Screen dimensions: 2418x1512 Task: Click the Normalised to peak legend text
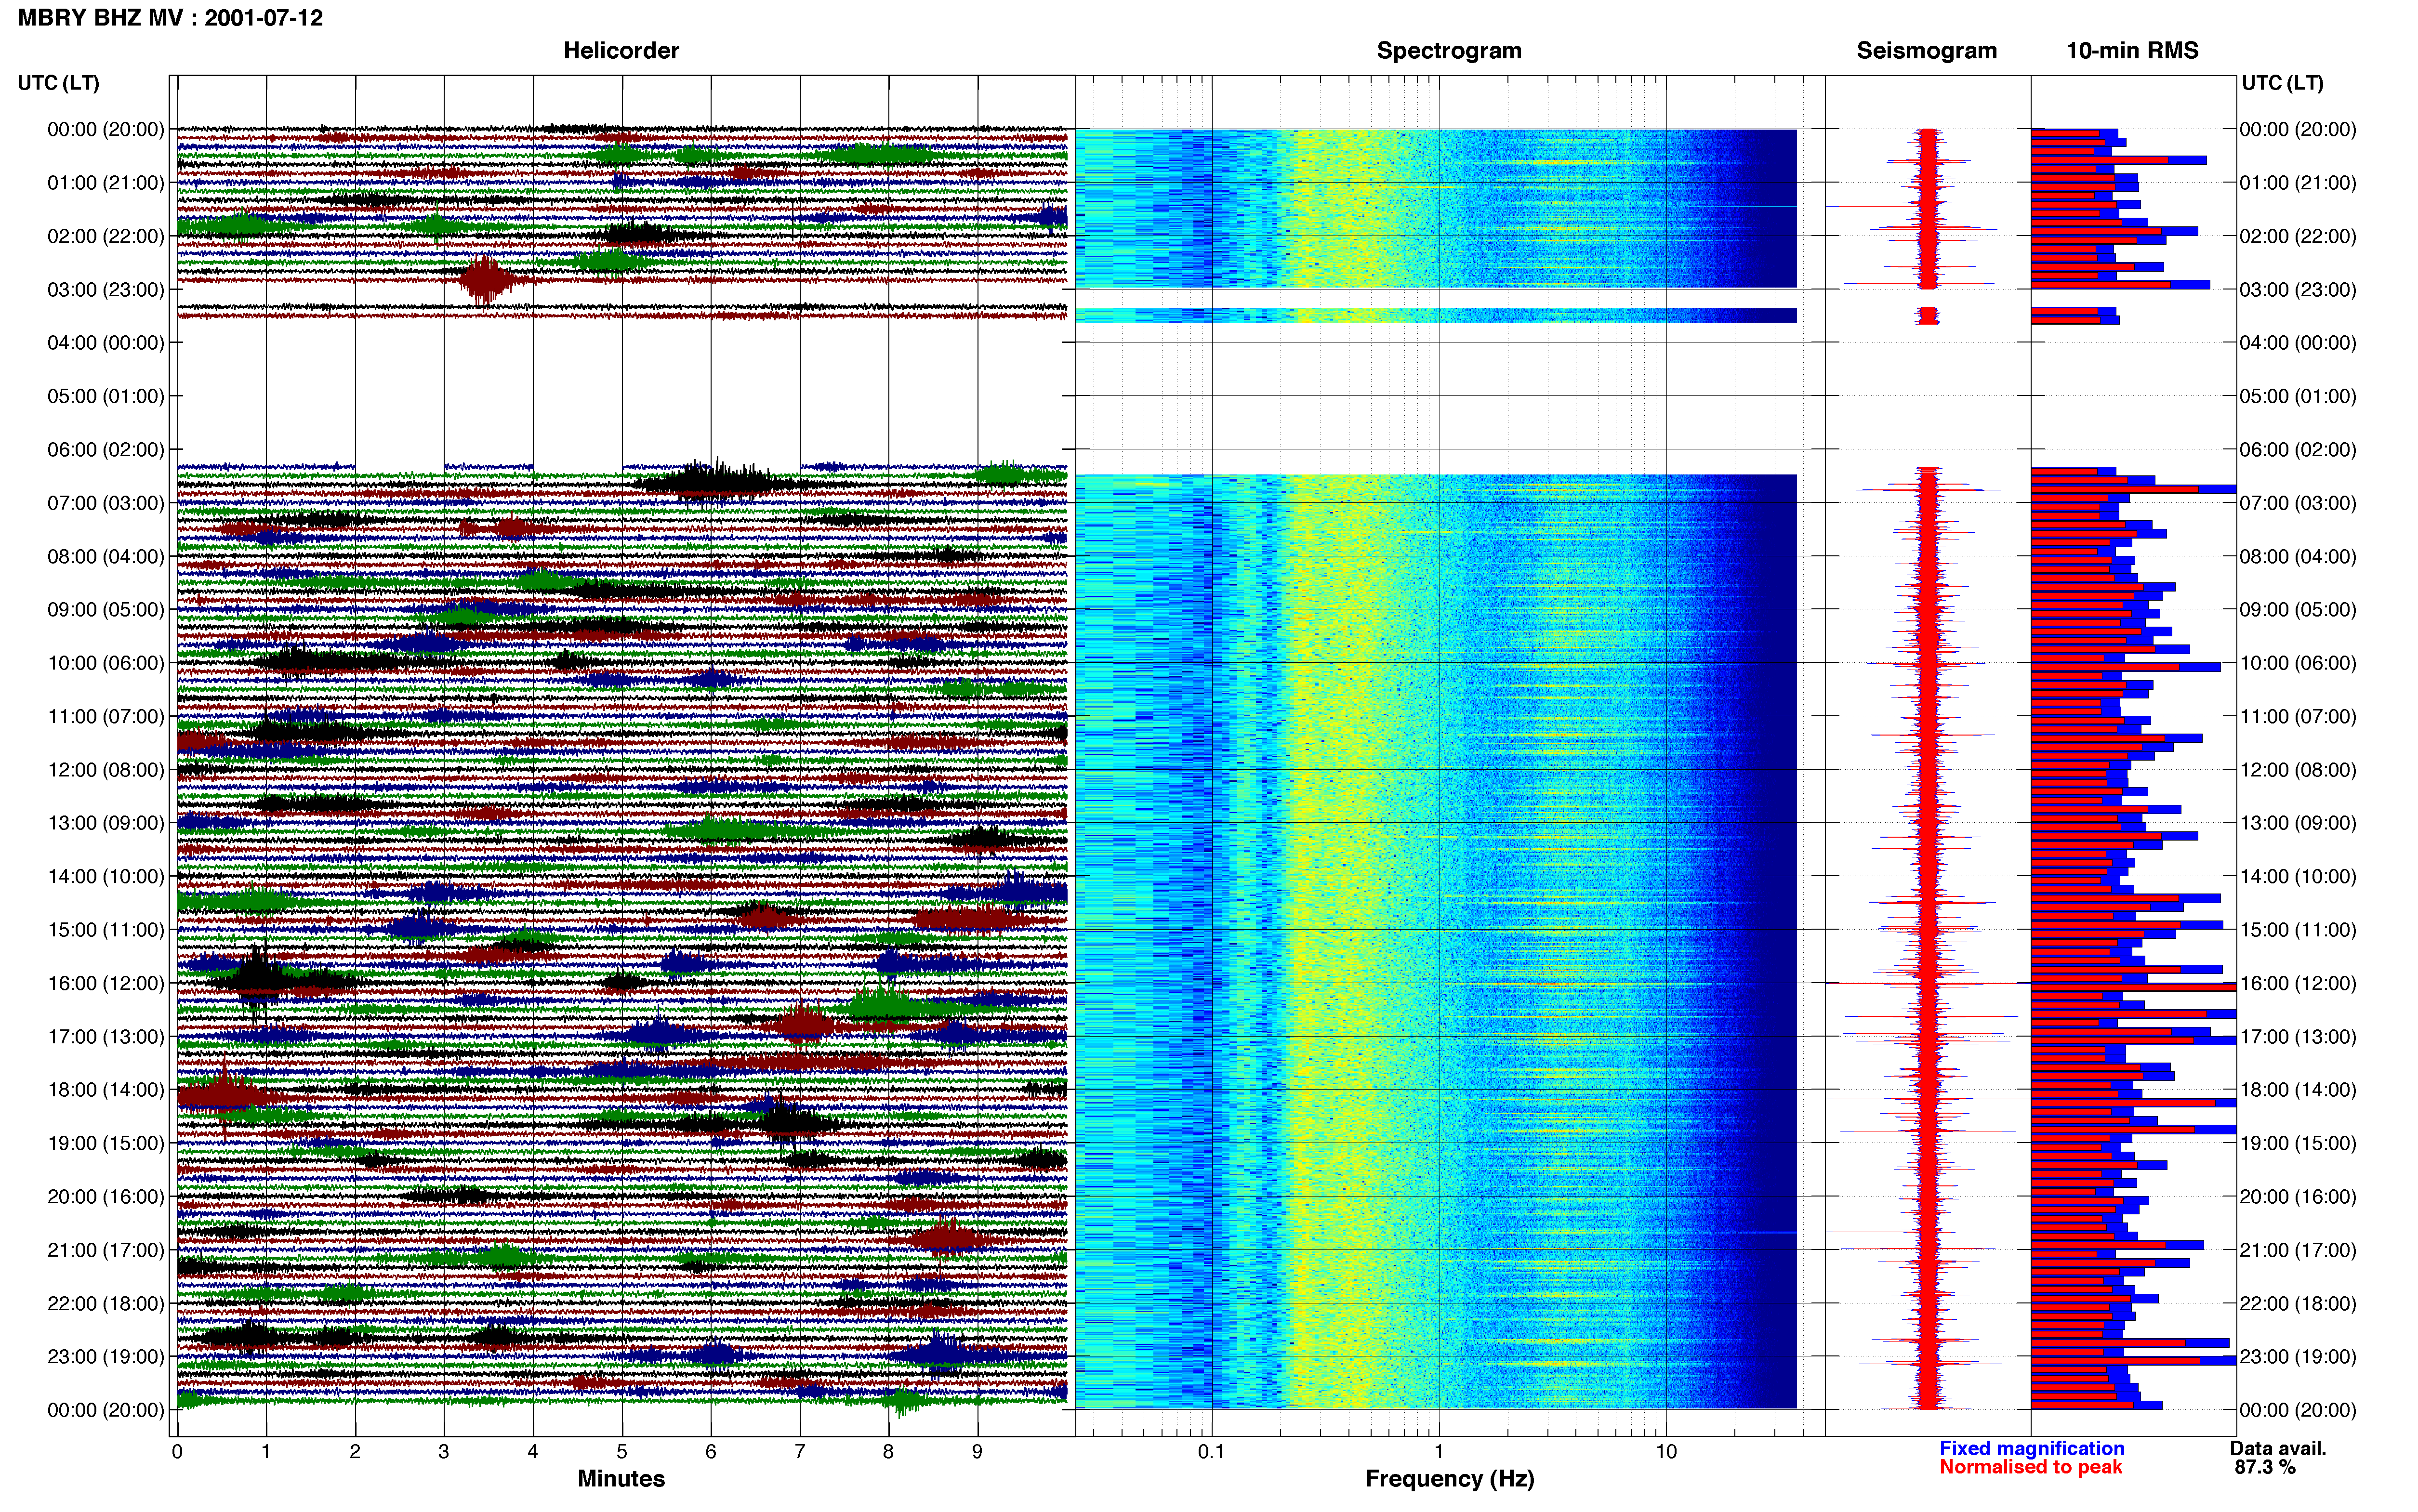(2030, 1467)
